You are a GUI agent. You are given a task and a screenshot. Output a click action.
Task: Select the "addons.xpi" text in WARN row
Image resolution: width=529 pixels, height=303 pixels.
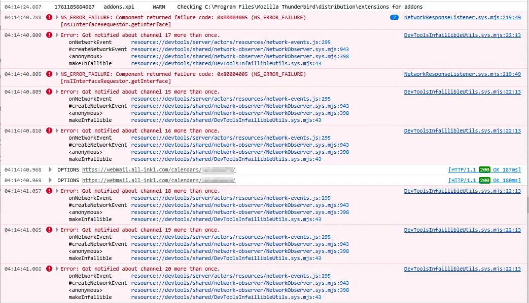click(119, 7)
